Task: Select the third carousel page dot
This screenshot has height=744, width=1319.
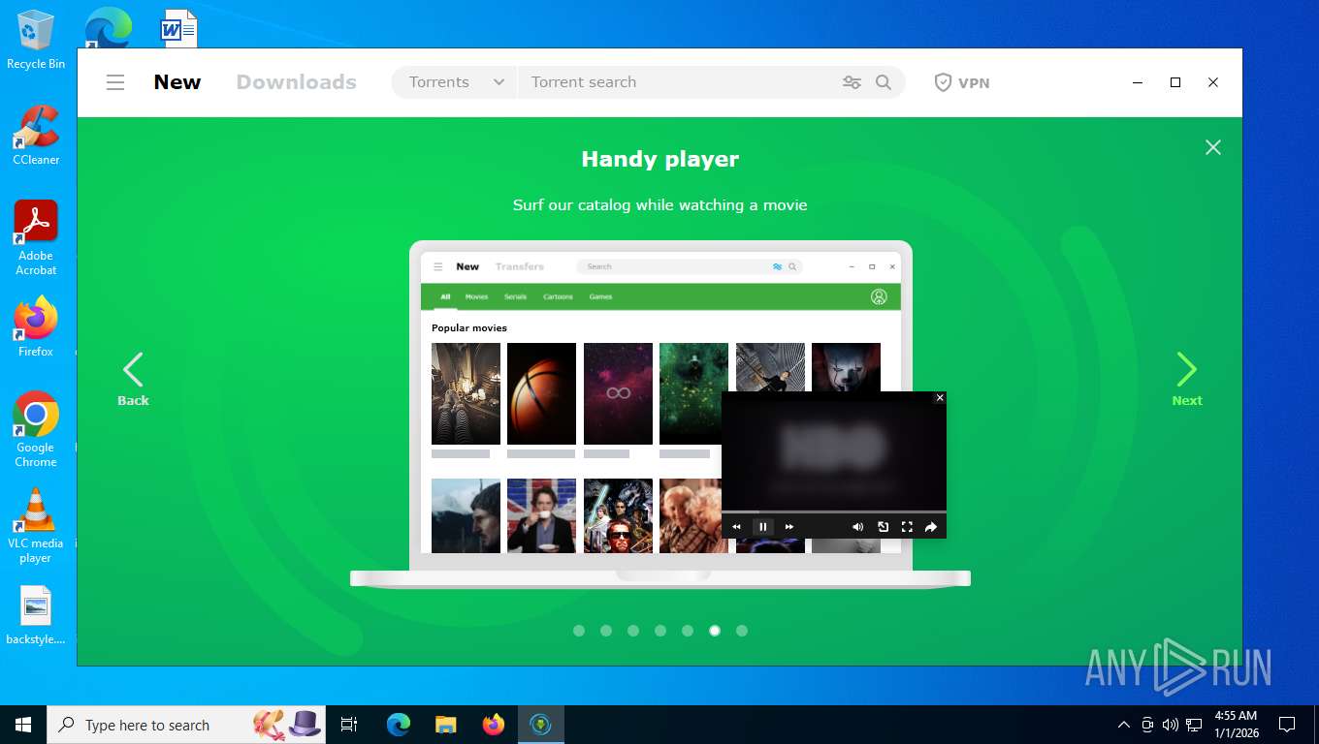Action: point(633,631)
